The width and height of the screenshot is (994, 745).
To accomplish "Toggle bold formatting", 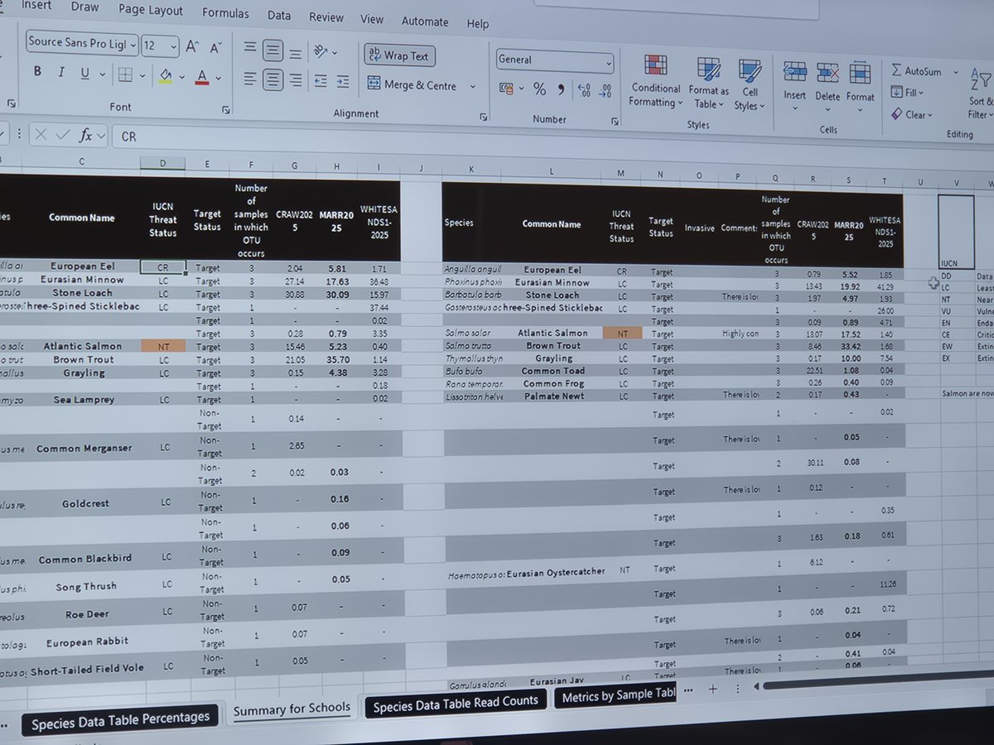I will tap(37, 72).
